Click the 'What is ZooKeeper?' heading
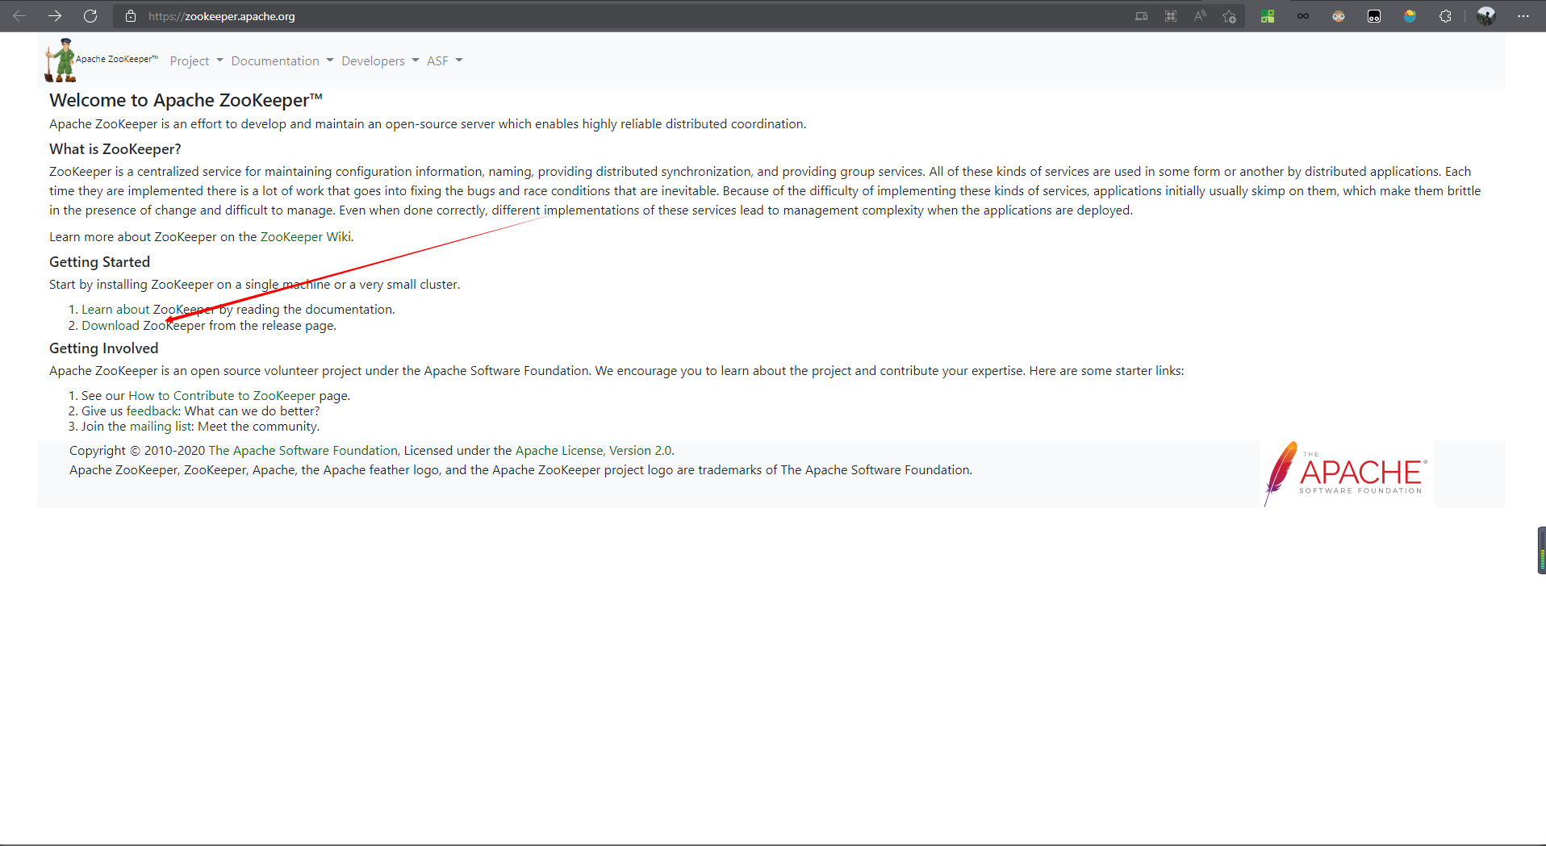Viewport: 1546px width, 846px height. coord(115,149)
